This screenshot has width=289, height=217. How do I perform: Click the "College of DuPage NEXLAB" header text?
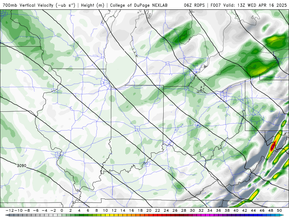click(139, 5)
